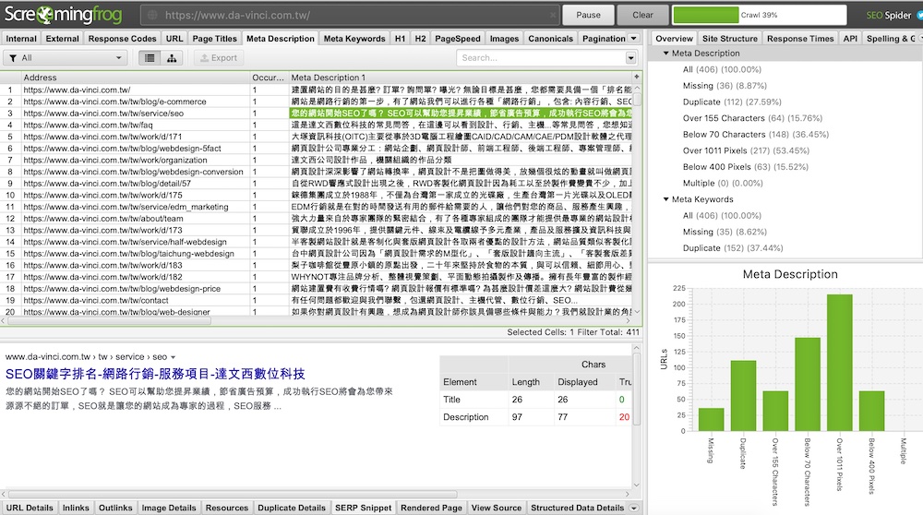Click the add column plus icon
The height and width of the screenshot is (515, 923).
point(636,78)
